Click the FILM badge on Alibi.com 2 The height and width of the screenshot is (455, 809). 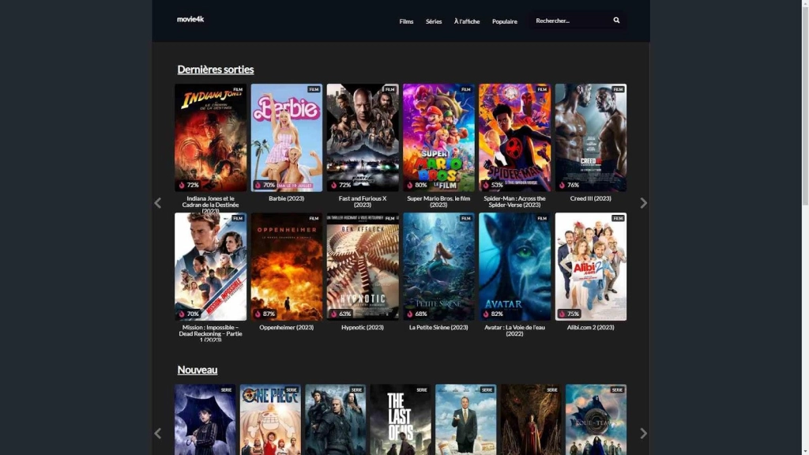[x=618, y=218]
